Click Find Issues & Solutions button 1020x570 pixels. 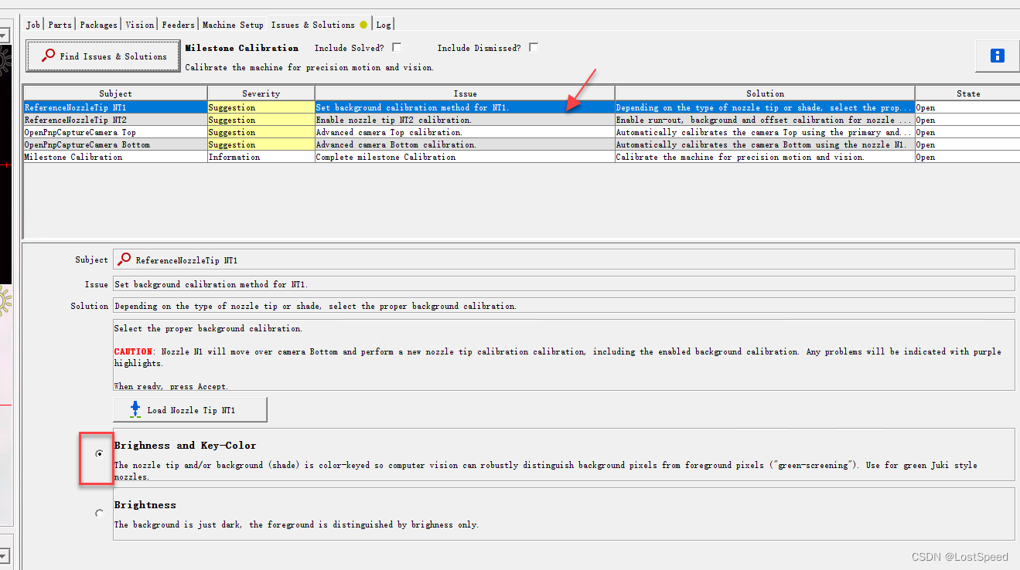[103, 56]
